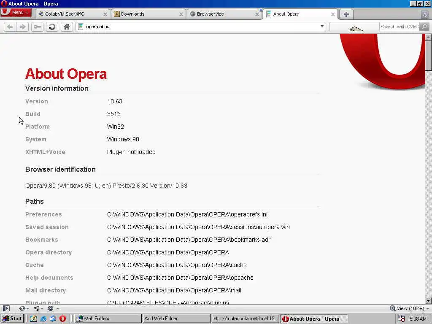Click the operaprefs.ini preferences path
This screenshot has width=432, height=324.
coord(187,214)
